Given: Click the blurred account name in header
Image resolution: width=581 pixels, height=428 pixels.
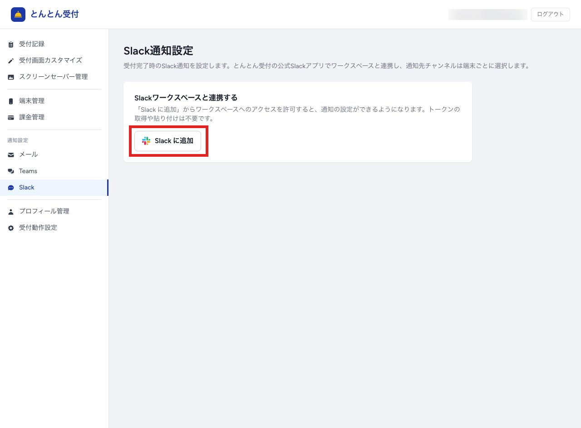Looking at the screenshot, I should (487, 15).
